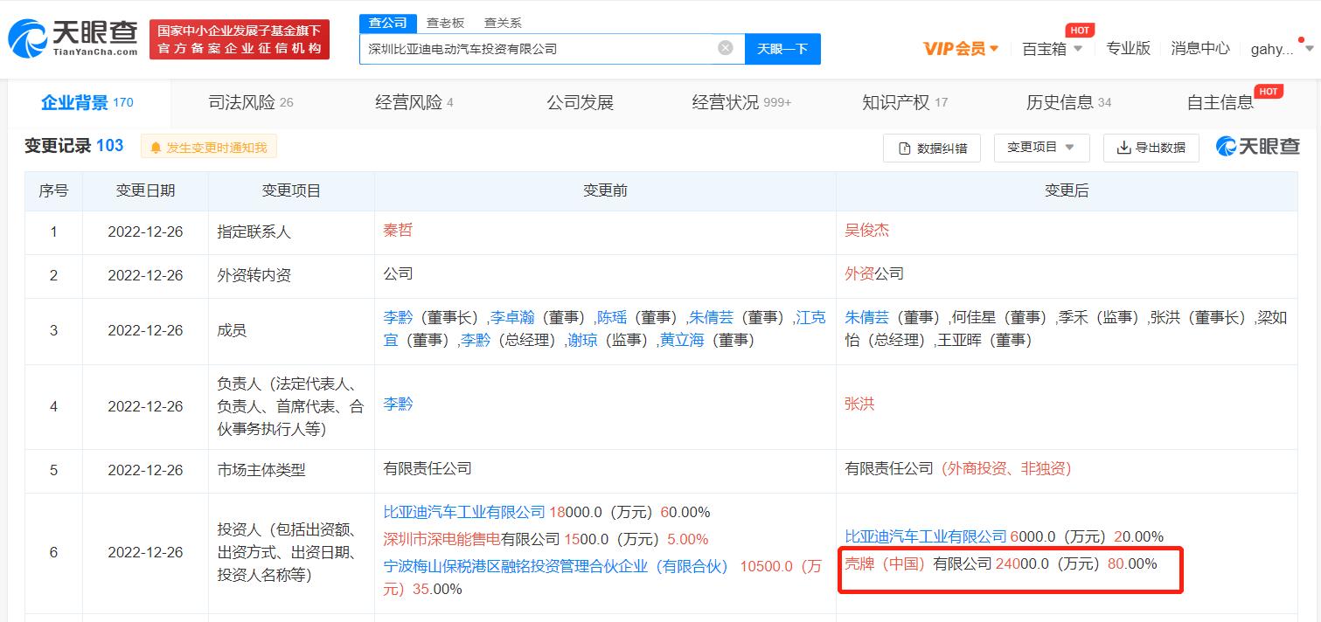The height and width of the screenshot is (622, 1321).
Task: Open the 比亚迪汽车工业有限公司 link in 变更后 column
Action: 926,536
